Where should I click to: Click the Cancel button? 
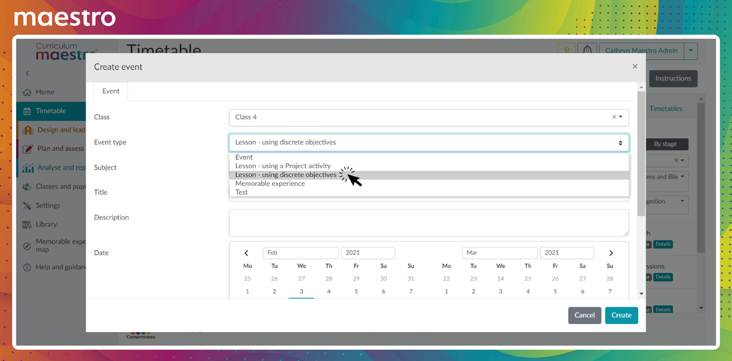tap(585, 315)
